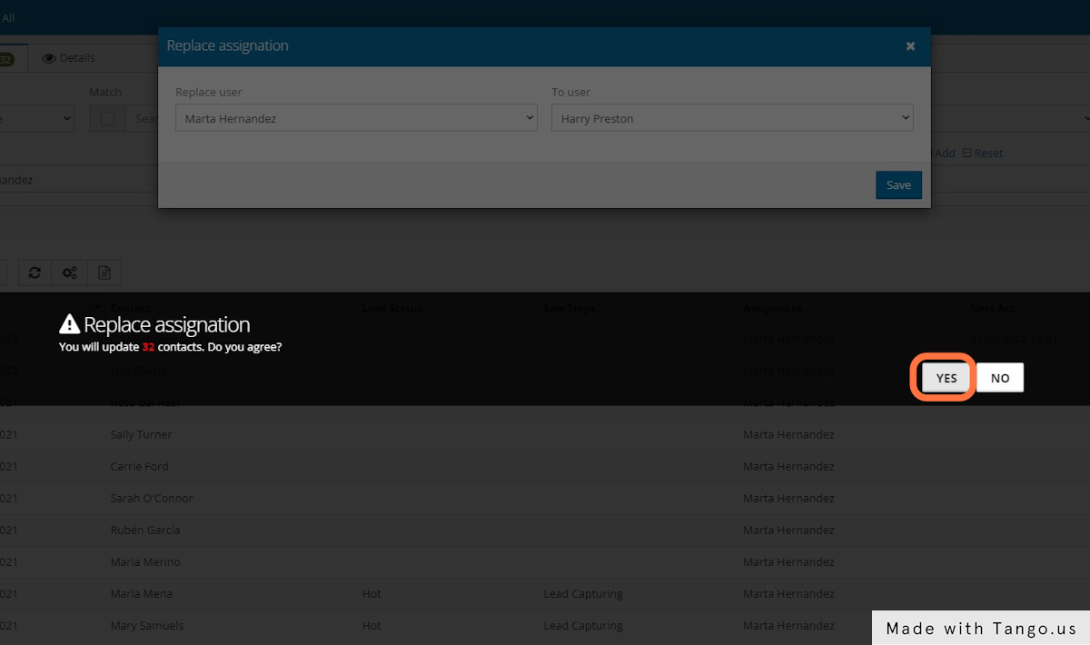Viewport: 1090px width, 645px height.
Task: Select the Sally Turner contact row
Action: point(142,434)
